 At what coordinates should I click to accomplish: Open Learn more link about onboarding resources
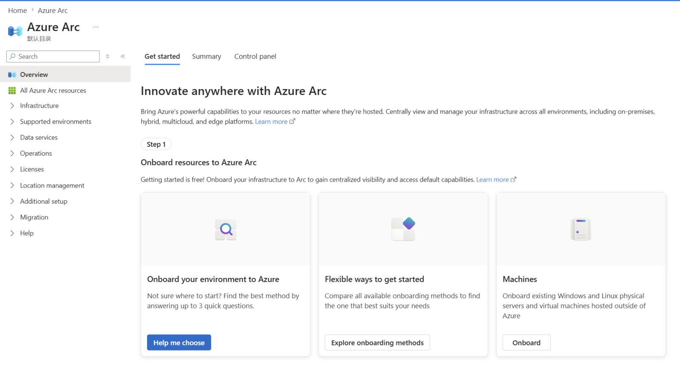[x=493, y=180]
